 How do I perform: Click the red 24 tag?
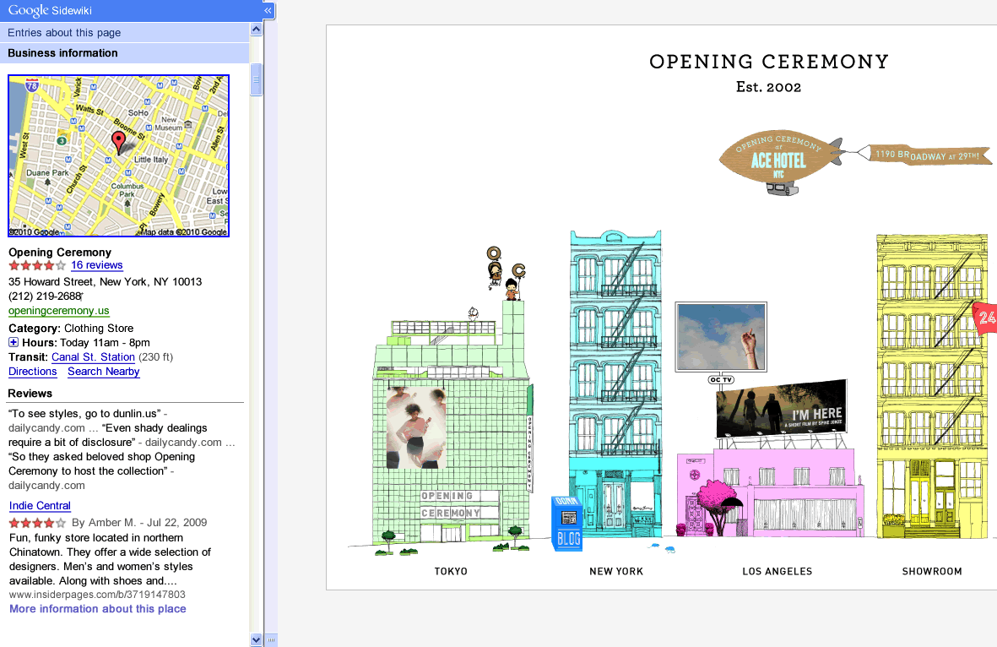tap(985, 318)
